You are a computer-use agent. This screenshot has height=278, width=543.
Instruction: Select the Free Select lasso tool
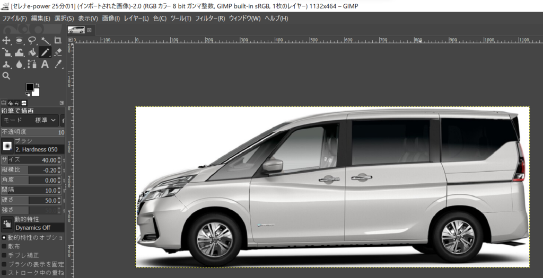(32, 40)
